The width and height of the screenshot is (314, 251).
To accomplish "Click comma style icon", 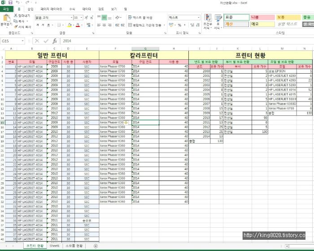I will [185, 25].
